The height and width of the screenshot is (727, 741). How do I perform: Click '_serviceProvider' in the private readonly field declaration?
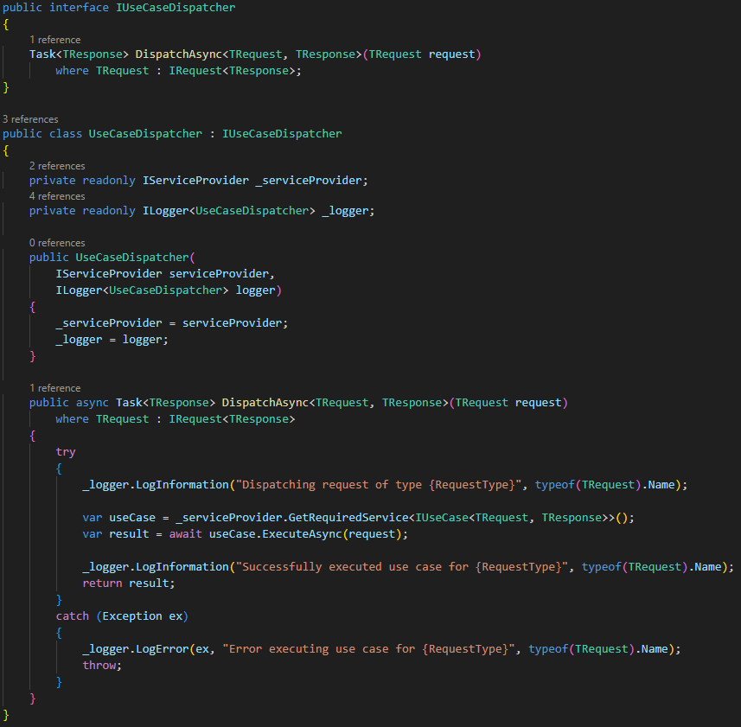click(x=309, y=181)
